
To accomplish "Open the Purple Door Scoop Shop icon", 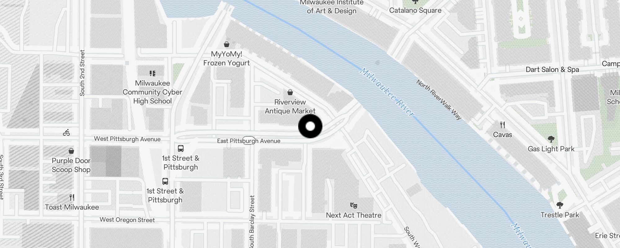I will click(71, 151).
